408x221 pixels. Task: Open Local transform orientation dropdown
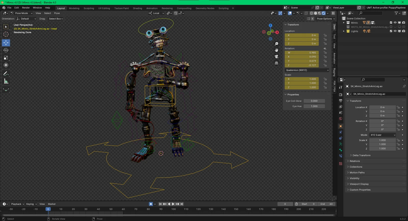156,13
